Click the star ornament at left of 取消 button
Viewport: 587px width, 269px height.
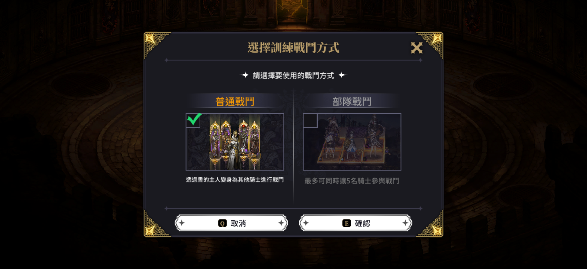pyautogui.click(x=182, y=223)
